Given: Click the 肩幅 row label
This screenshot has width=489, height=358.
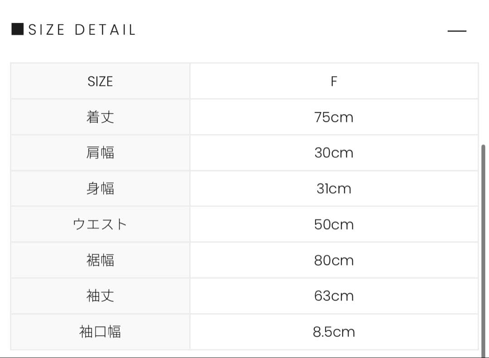Looking at the screenshot, I should click(x=100, y=153).
